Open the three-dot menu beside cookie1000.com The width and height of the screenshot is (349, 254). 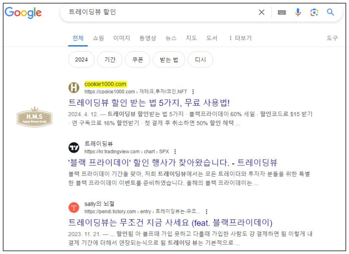click(193, 91)
